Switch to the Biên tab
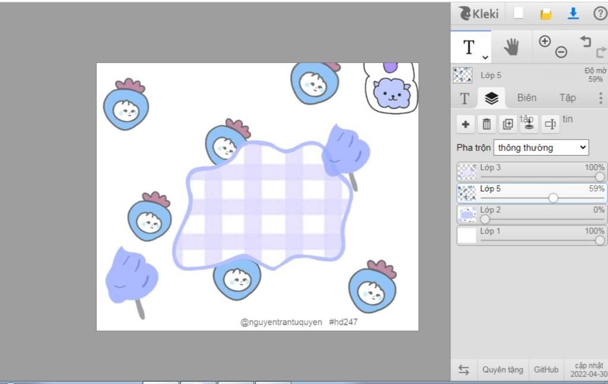Image resolution: width=608 pixels, height=384 pixels. coord(526,98)
